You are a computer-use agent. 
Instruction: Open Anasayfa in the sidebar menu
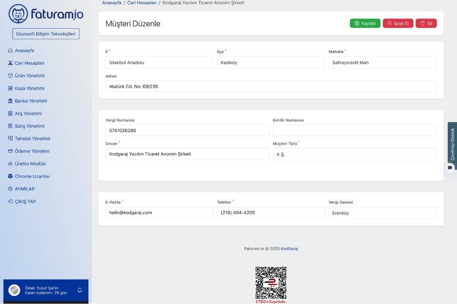click(x=25, y=50)
